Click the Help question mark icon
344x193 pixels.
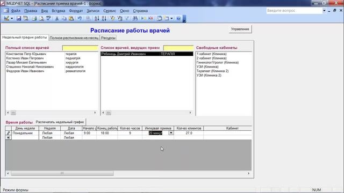178,18
